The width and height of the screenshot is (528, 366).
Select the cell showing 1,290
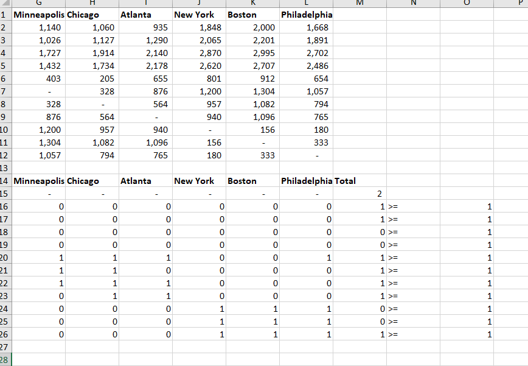pos(145,40)
